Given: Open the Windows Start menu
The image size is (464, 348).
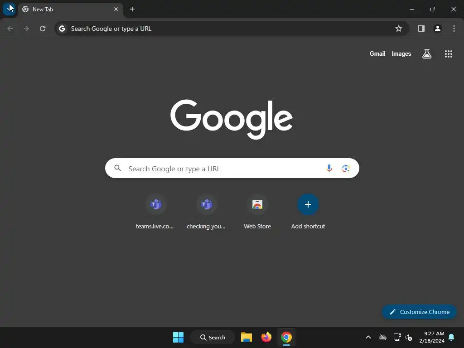Looking at the screenshot, I should (x=178, y=337).
